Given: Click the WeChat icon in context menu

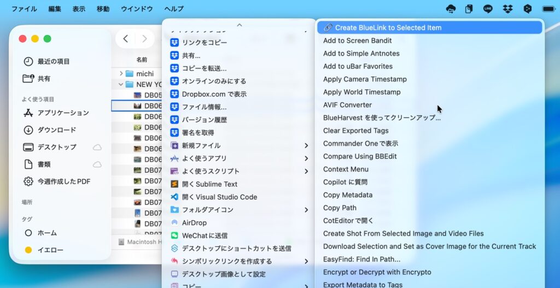Looking at the screenshot, I should (x=174, y=236).
